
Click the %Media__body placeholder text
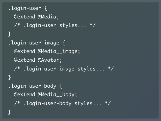point(56,94)
